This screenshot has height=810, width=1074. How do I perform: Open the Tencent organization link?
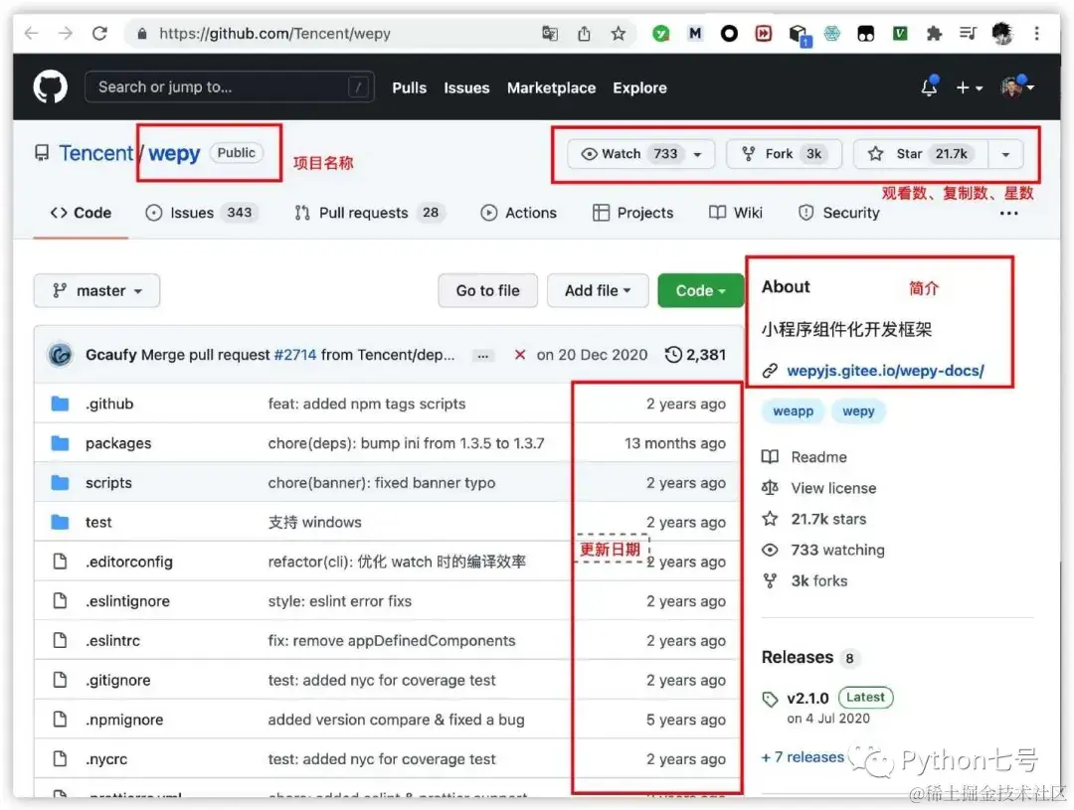point(95,153)
